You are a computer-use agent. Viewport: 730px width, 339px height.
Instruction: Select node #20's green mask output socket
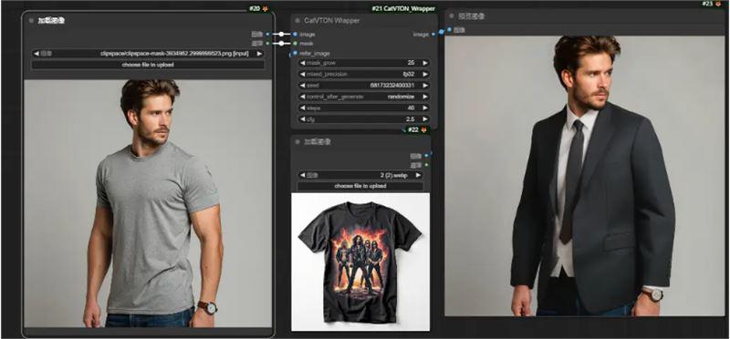(x=267, y=43)
